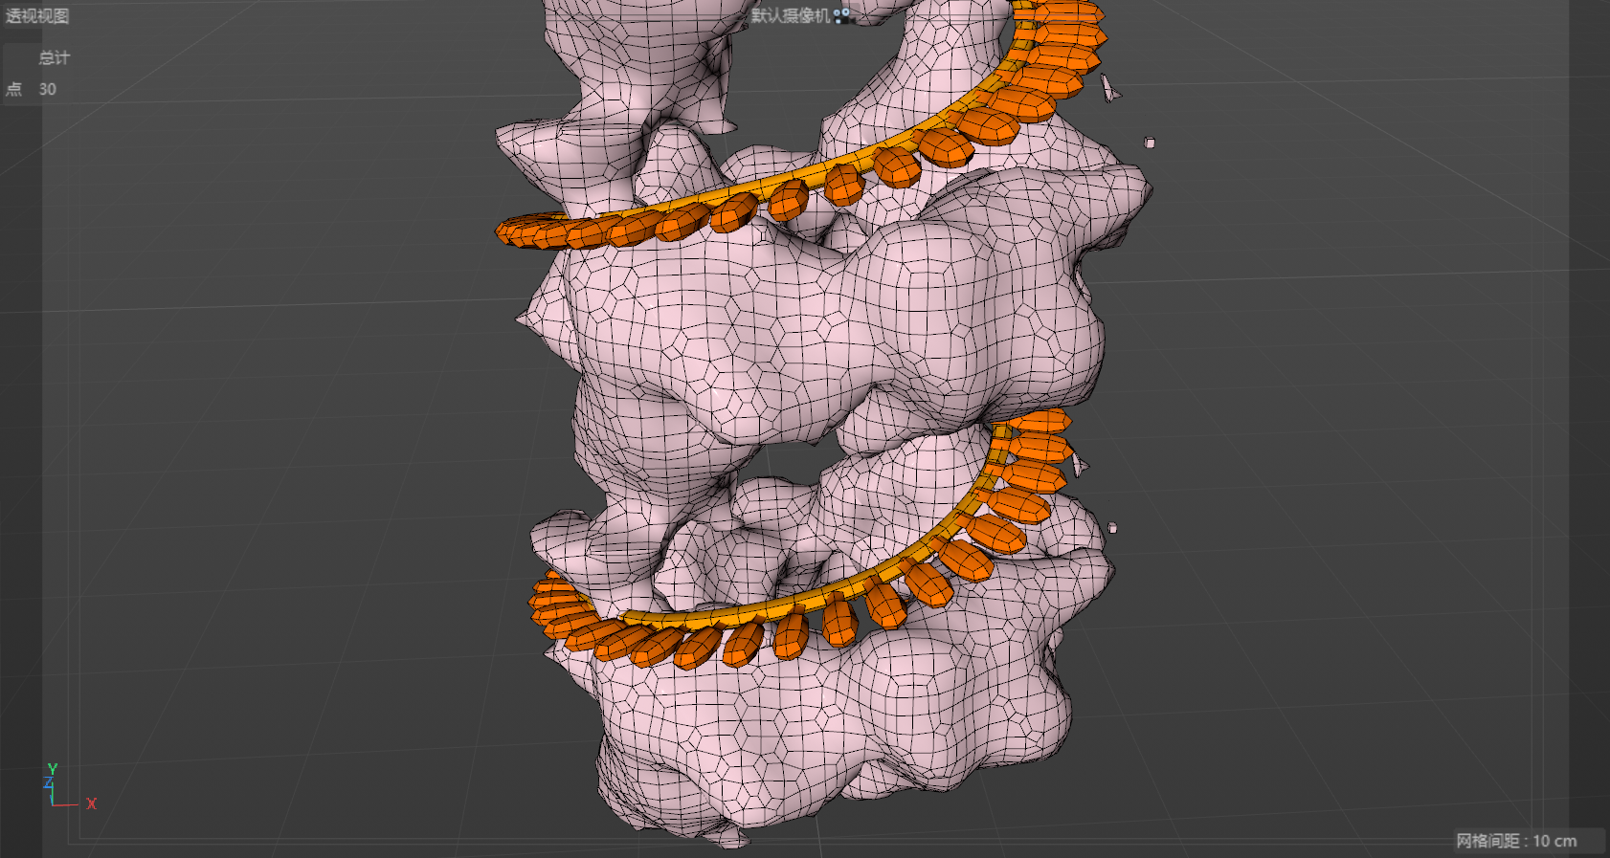The width and height of the screenshot is (1610, 858).
Task: Click the 默认摄像机 camera label
Action: coord(790,15)
